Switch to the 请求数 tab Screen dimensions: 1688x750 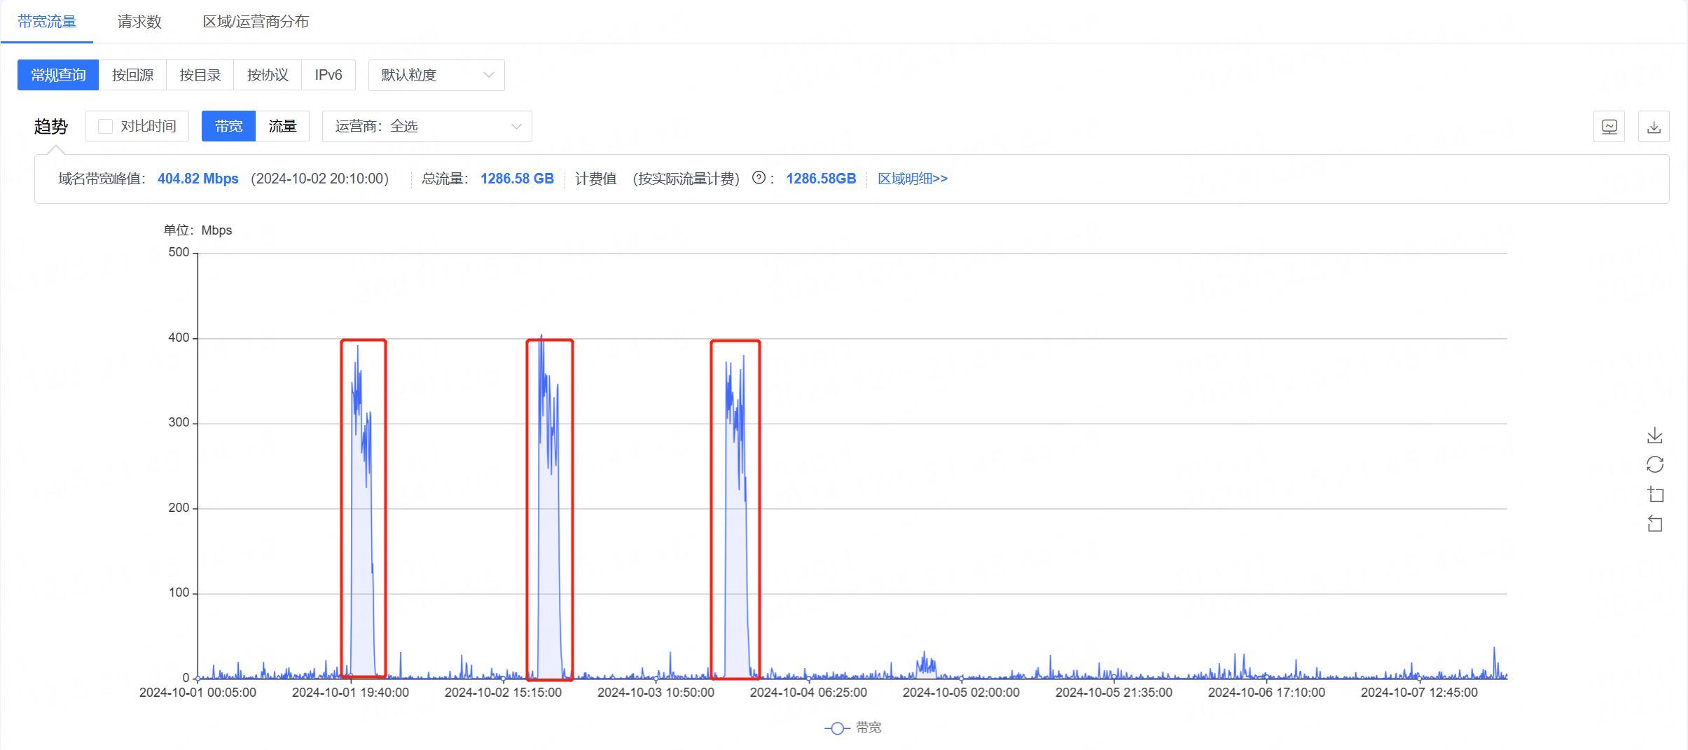139,22
